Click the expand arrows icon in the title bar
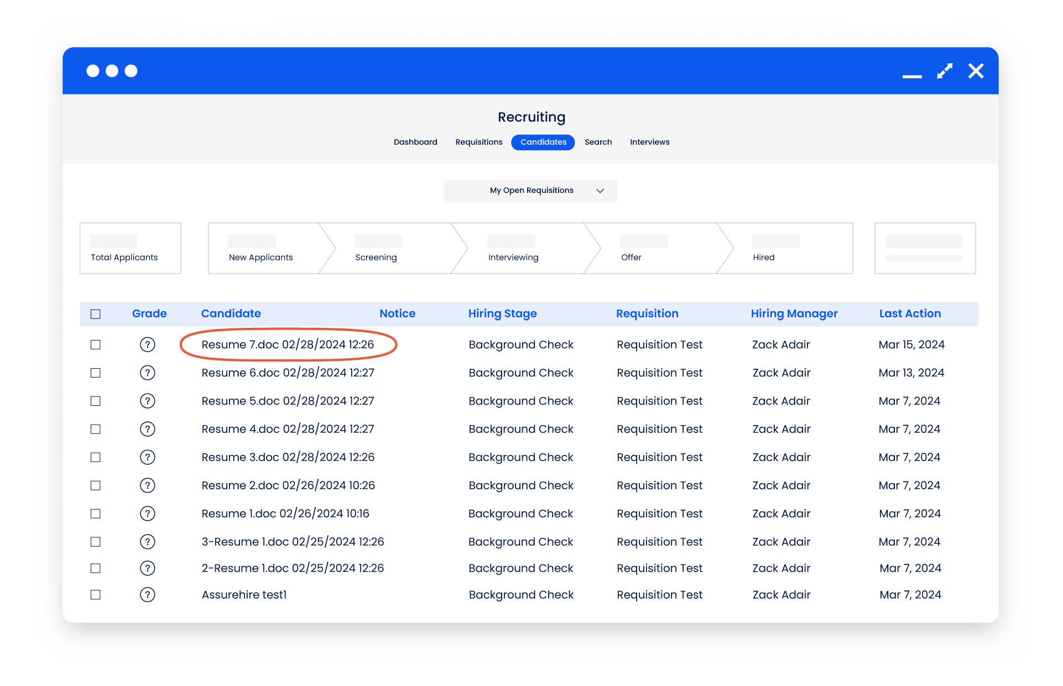 (945, 71)
